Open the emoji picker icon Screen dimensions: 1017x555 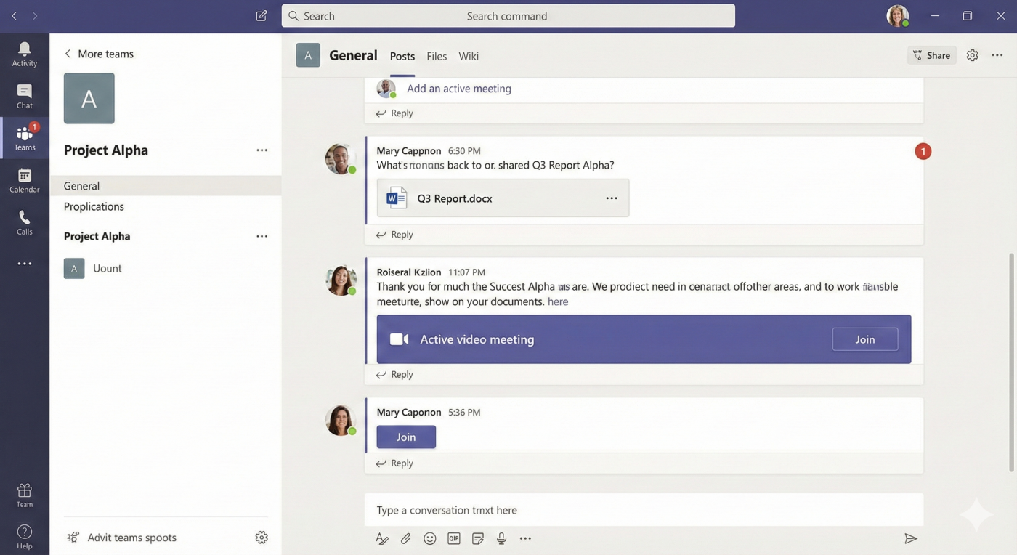(x=429, y=538)
